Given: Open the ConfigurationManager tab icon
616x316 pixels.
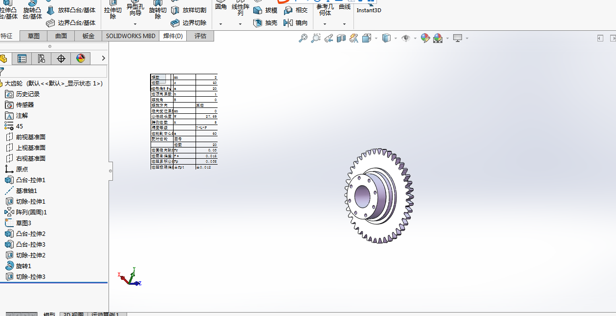Looking at the screenshot, I should 42,59.
